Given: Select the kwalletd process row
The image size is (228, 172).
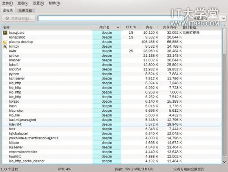Looking at the screenshot, I should tap(112, 157).
